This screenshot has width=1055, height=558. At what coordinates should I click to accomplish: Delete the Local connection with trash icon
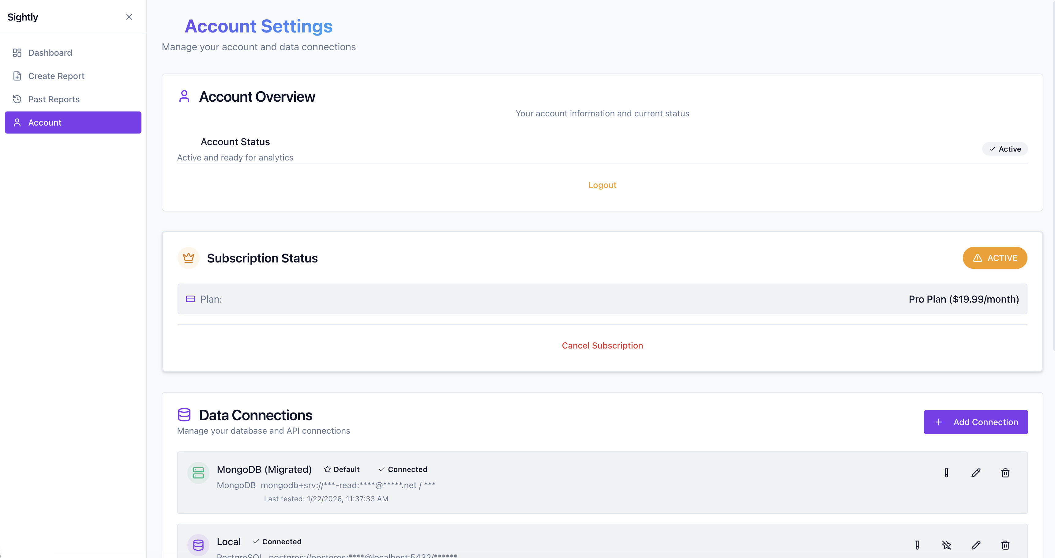pos(1005,545)
